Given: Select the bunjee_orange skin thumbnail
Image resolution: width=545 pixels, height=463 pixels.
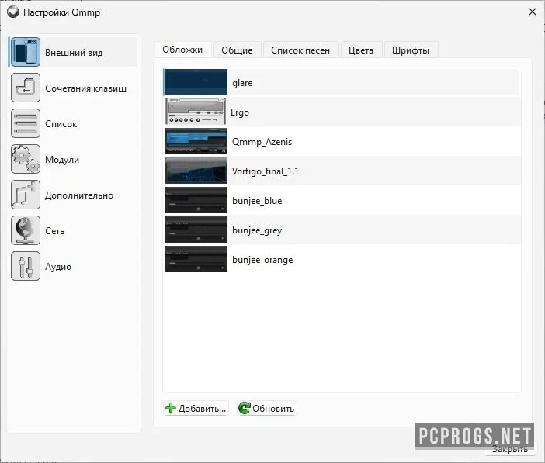Looking at the screenshot, I should coord(196,259).
